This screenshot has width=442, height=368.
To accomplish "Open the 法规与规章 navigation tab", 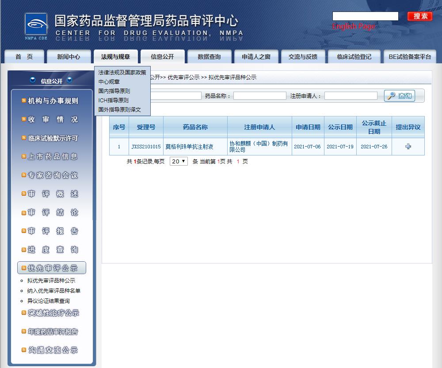I will point(115,57).
